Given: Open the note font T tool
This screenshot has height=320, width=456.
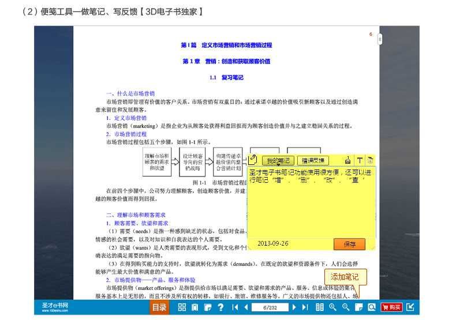Looking at the screenshot, I should click(360, 160).
